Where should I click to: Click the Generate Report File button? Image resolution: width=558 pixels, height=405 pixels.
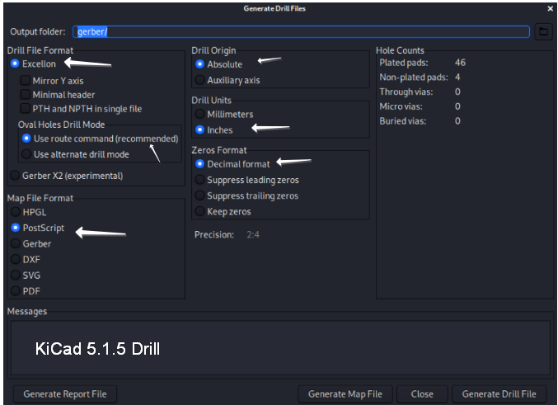[x=65, y=394]
